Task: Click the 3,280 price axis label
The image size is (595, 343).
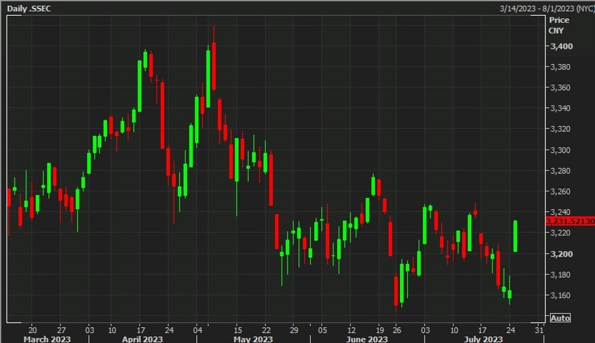Action: 560,171
